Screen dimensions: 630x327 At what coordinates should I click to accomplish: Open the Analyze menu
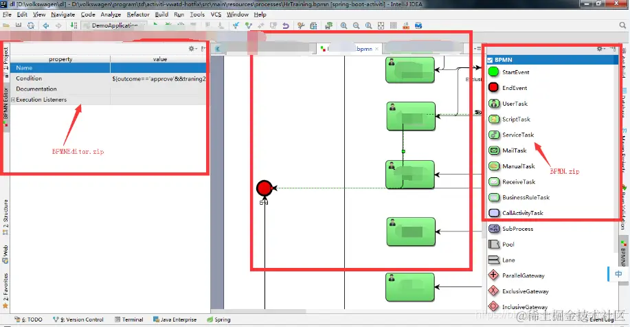(111, 14)
